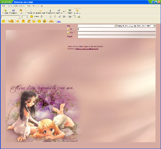The height and width of the screenshot is (149, 161).
Task: Insert the pointing and laughing emoticon
Action: pos(11,21)
